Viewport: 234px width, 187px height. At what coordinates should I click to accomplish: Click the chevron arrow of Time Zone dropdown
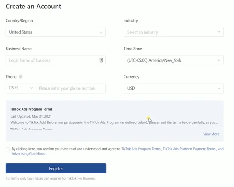pyautogui.click(x=219, y=60)
